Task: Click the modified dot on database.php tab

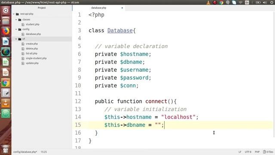Action: click(x=122, y=8)
